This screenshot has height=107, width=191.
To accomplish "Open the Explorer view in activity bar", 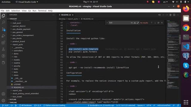I will click(x=3, y=16).
